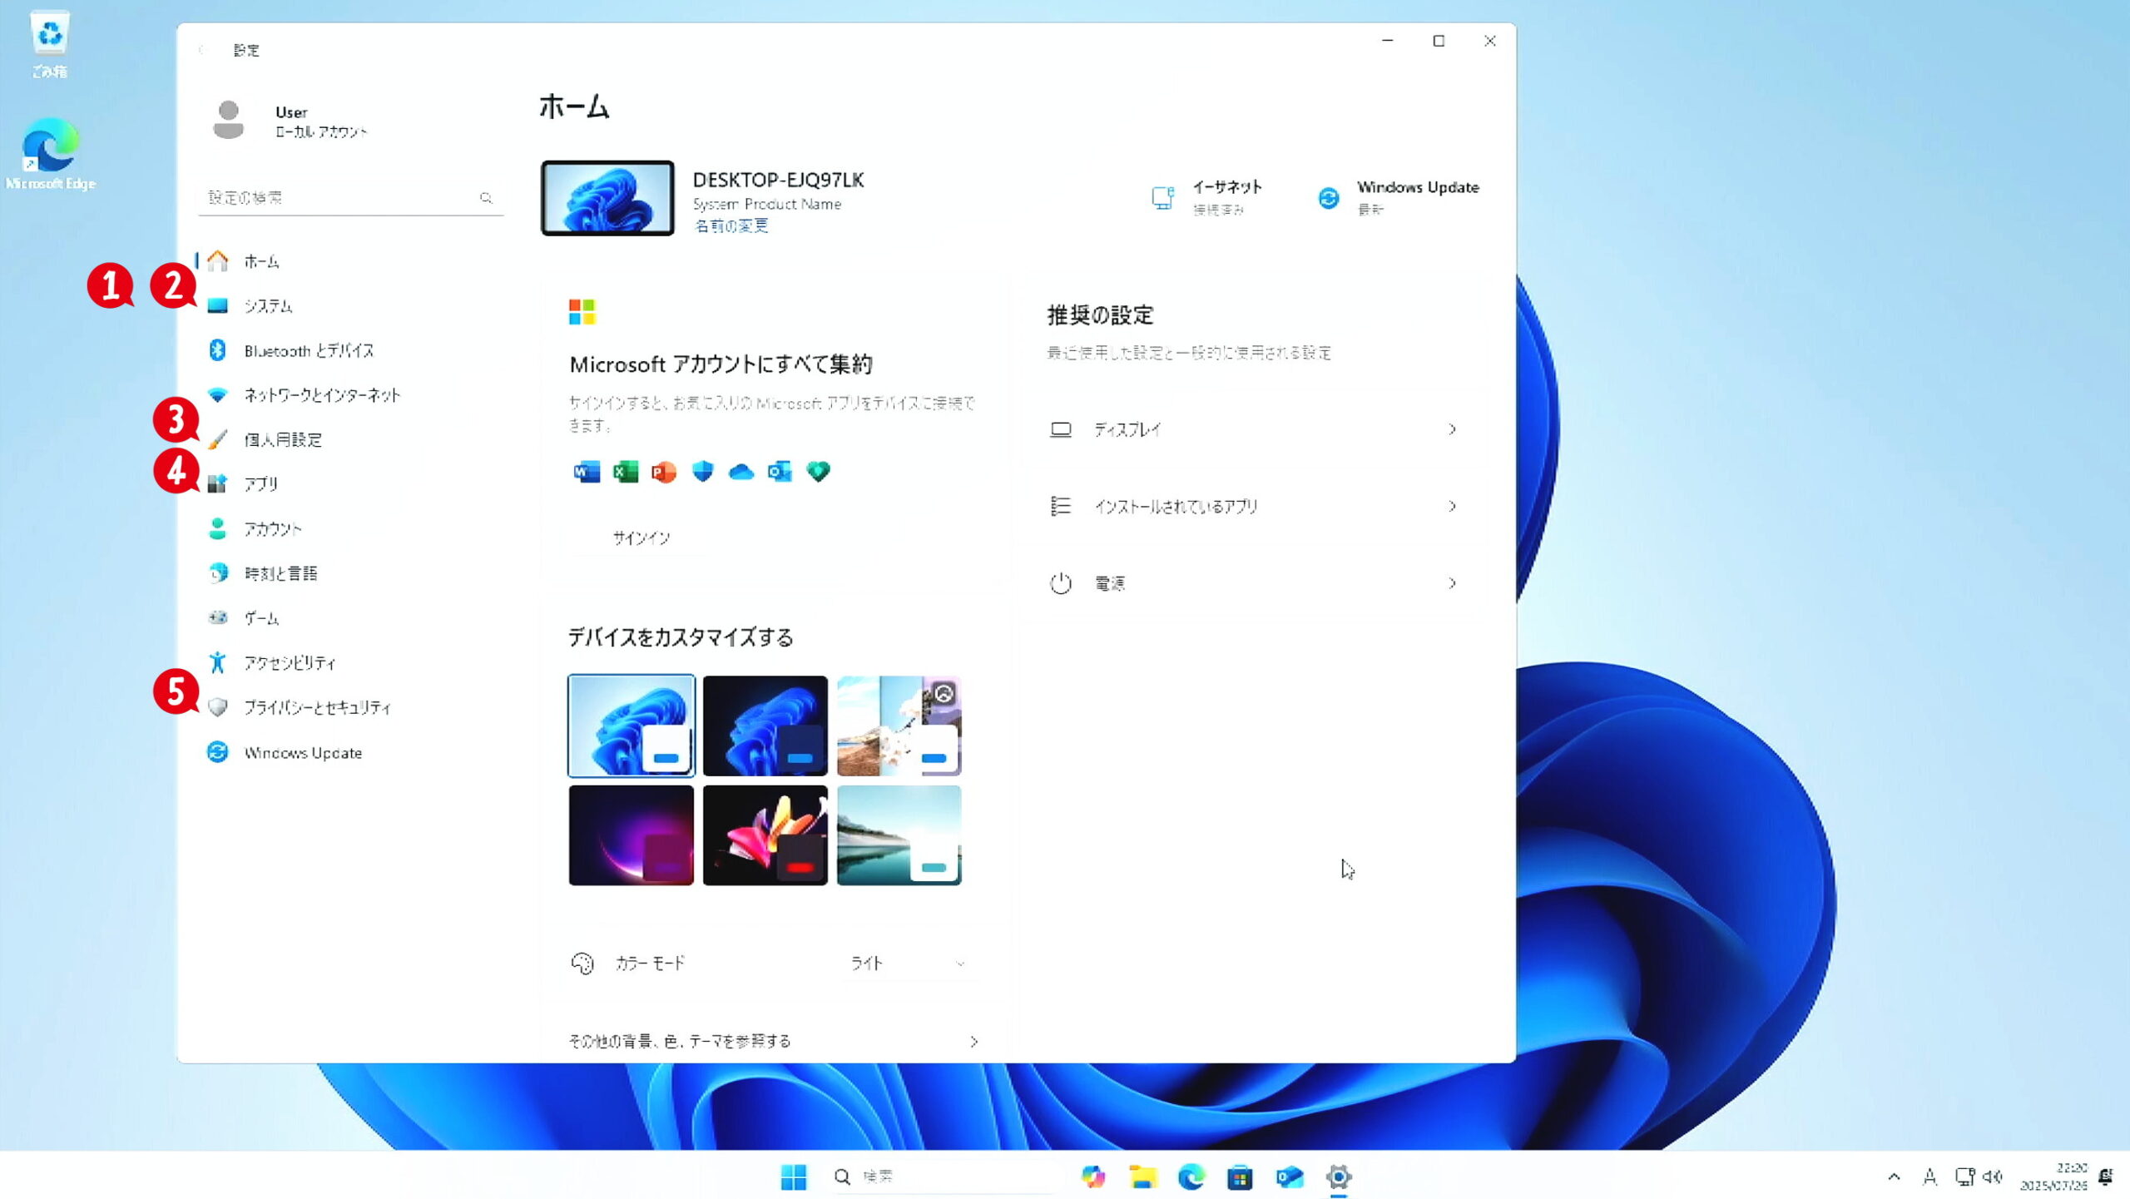
Task: Open システム settings from the sidebar
Action: tap(267, 305)
